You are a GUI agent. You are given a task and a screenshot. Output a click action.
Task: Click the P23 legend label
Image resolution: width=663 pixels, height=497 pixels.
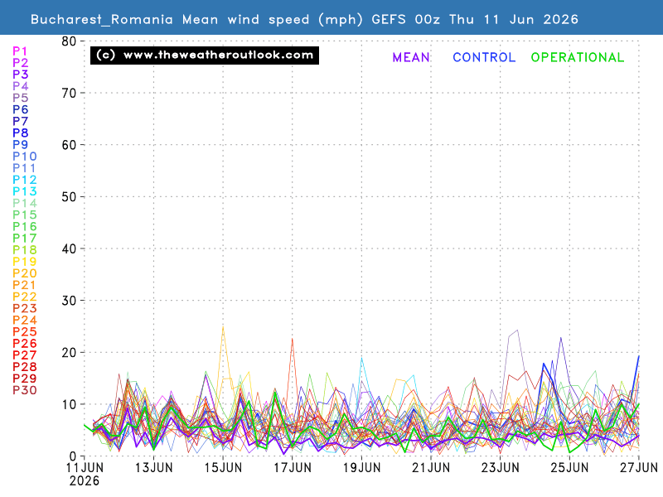coord(25,308)
